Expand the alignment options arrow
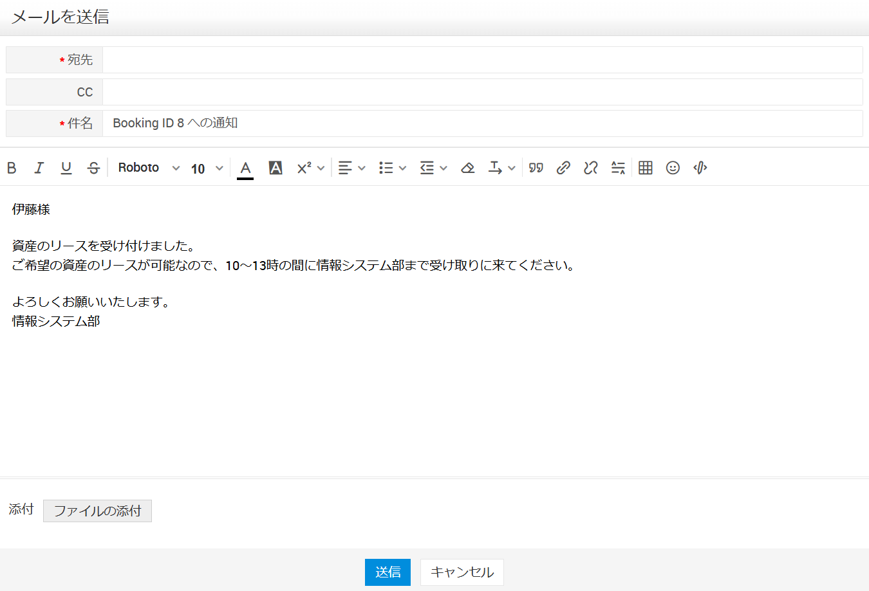This screenshot has width=869, height=591. [362, 168]
